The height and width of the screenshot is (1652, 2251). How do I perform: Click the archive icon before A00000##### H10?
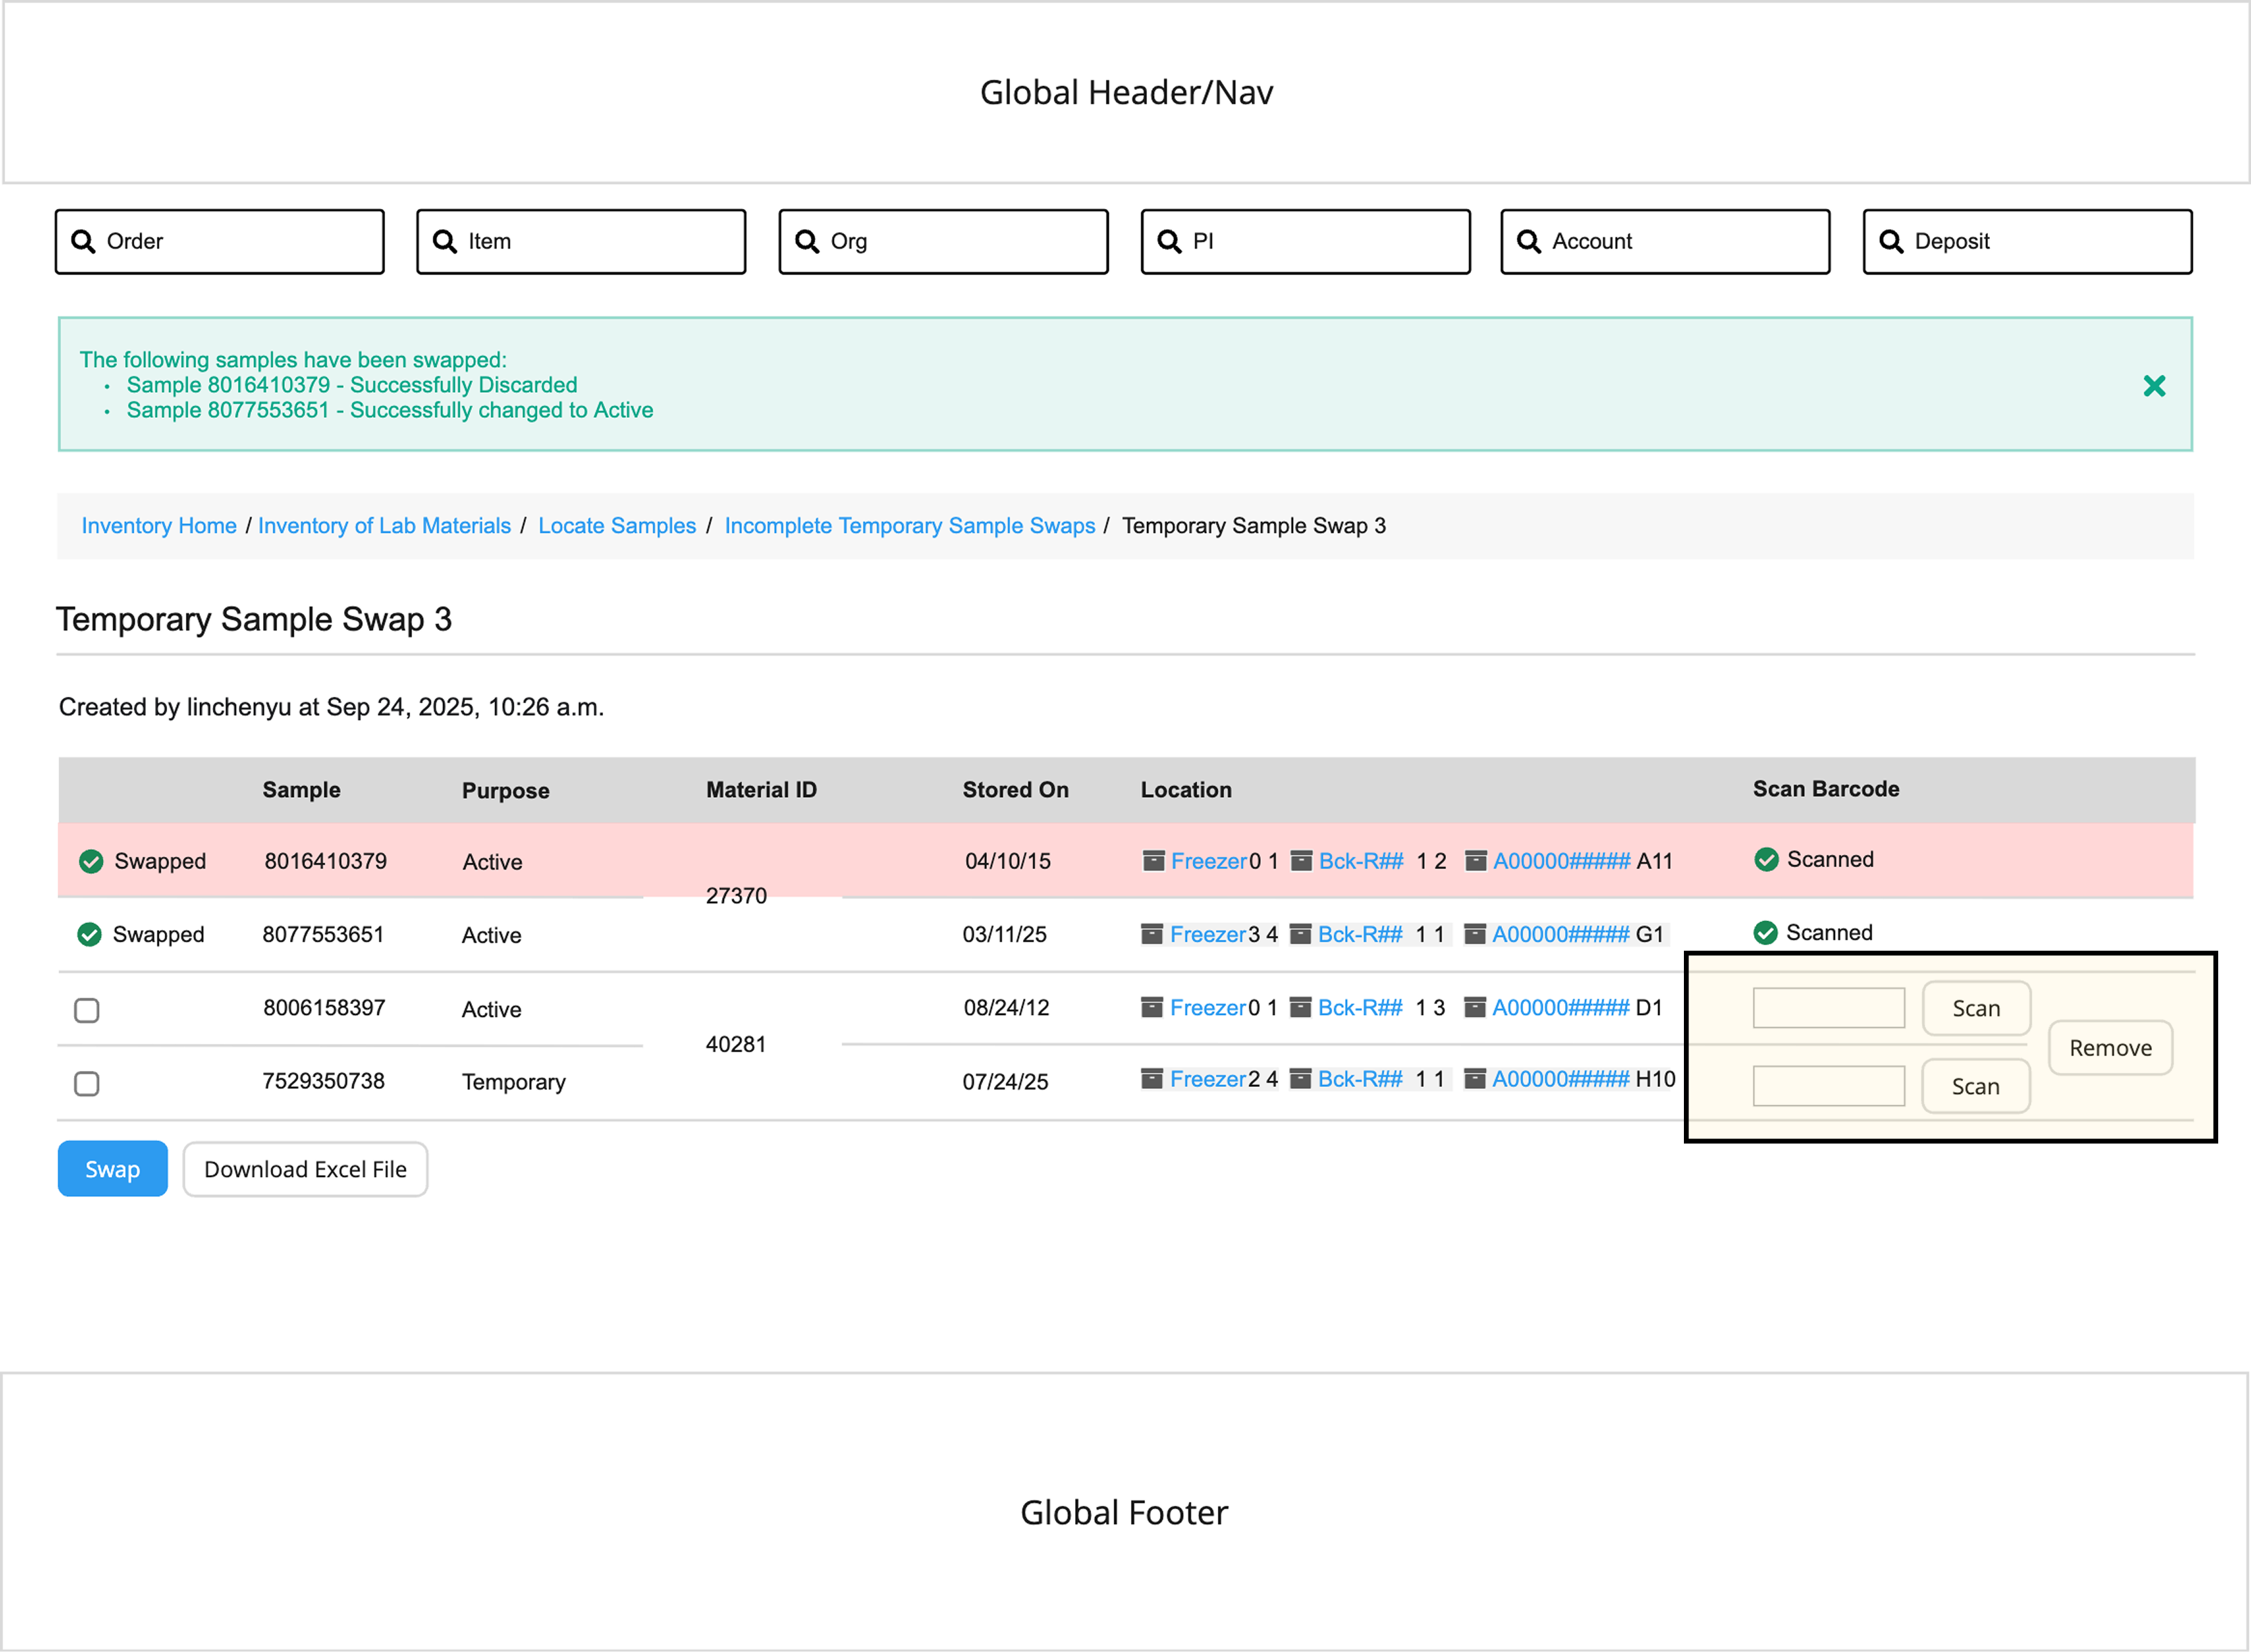1474,1079
